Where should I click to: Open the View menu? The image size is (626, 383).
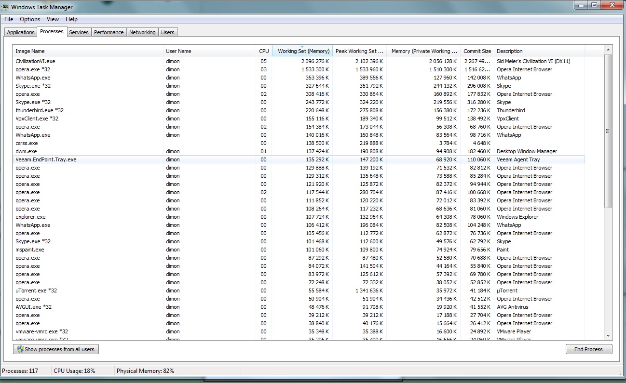click(x=53, y=19)
